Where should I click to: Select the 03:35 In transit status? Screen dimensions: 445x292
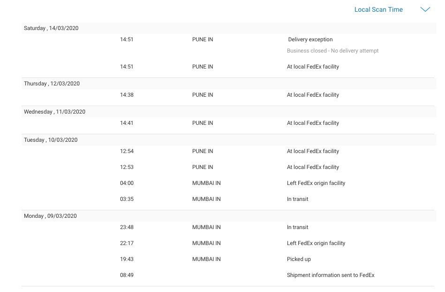tap(297, 199)
